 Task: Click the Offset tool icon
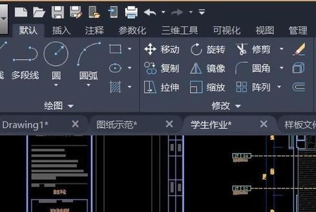pos(298,87)
